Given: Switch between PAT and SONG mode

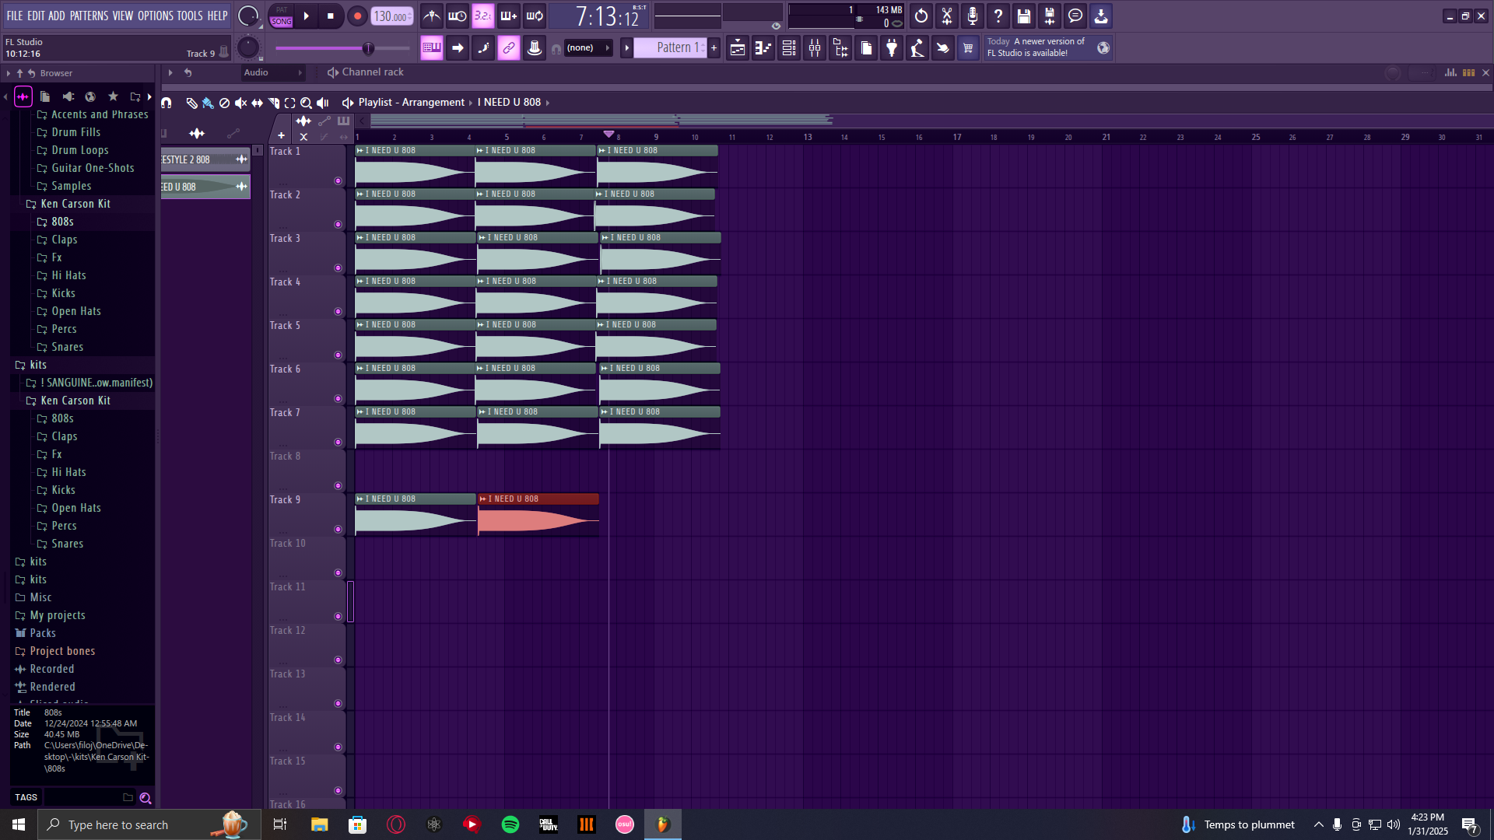Looking at the screenshot, I should (281, 16).
